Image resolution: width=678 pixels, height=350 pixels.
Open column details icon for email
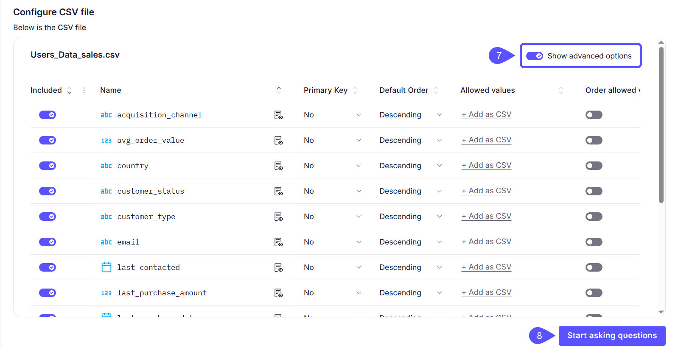278,242
